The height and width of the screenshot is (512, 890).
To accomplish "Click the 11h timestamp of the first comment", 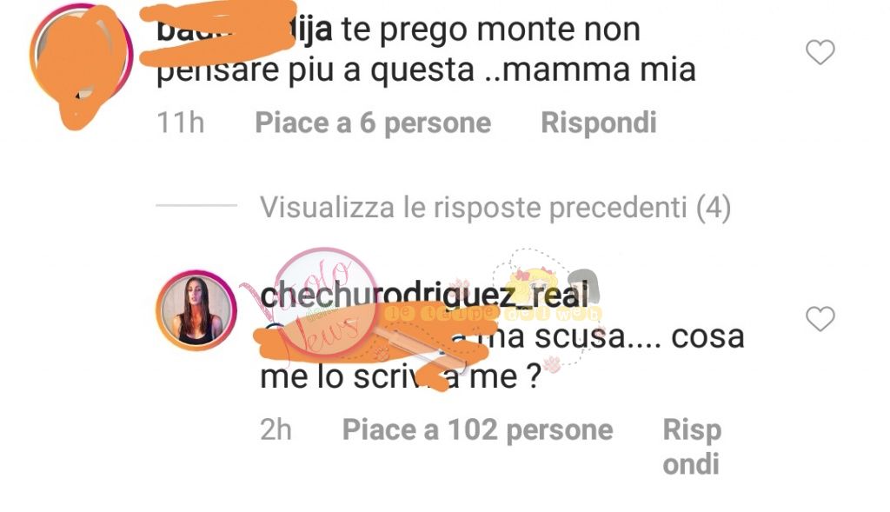I will click(181, 123).
